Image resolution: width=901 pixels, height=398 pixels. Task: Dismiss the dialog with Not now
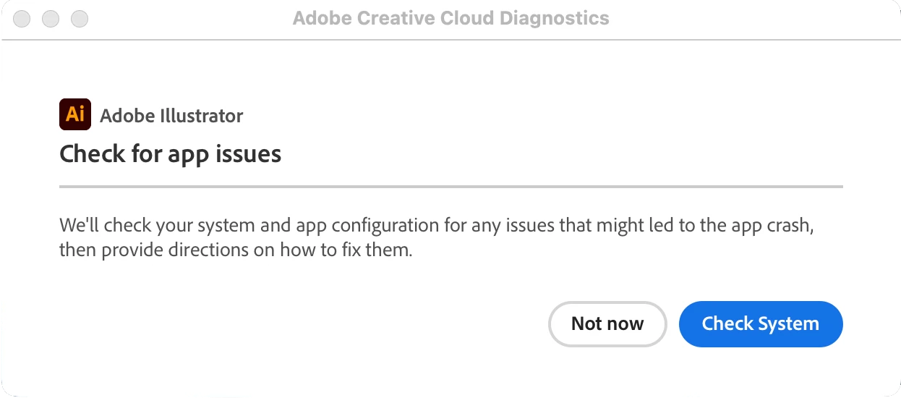point(607,323)
